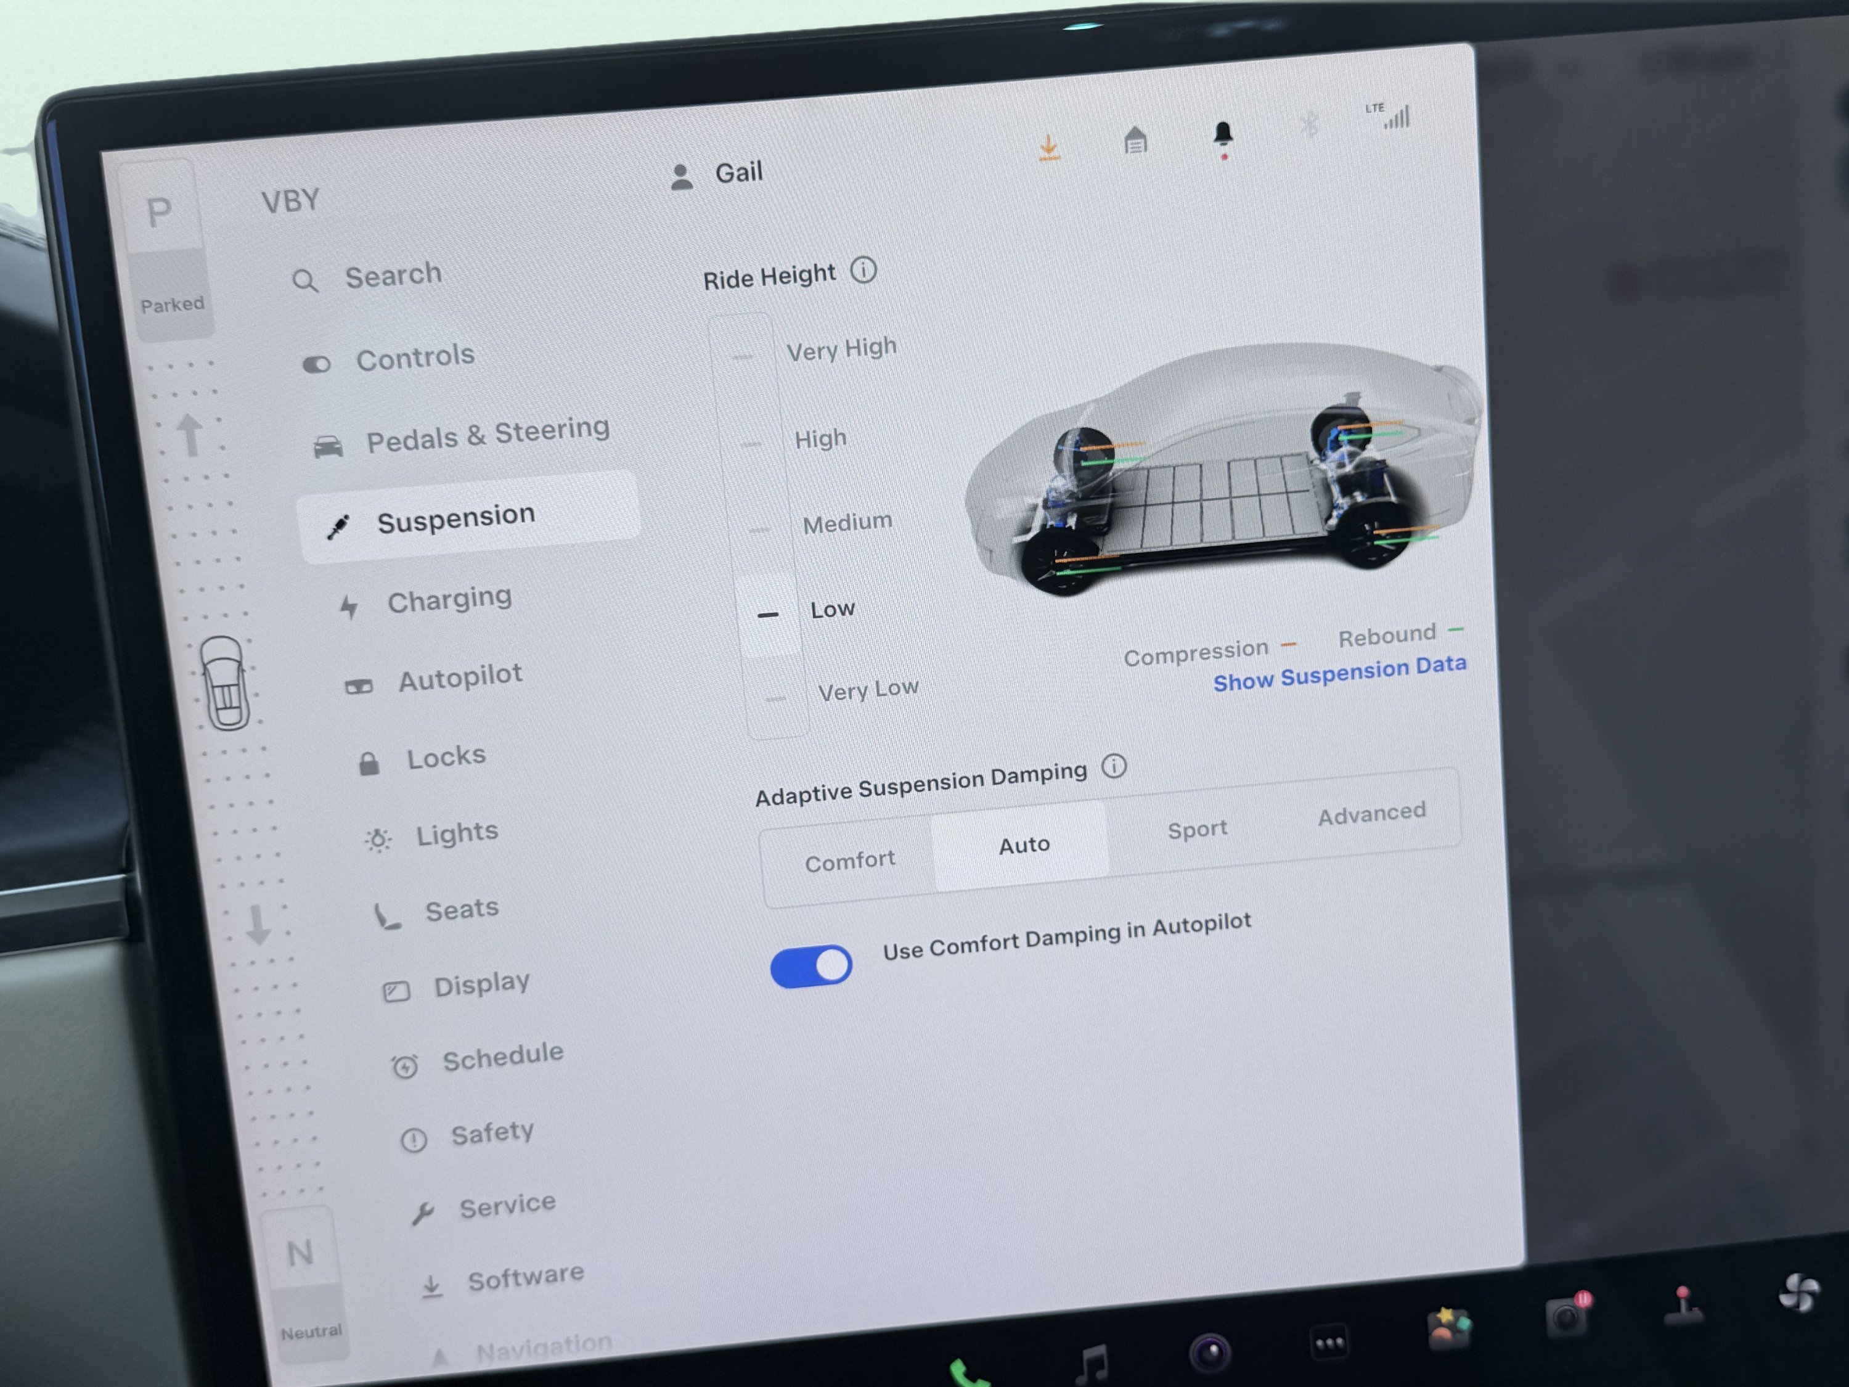
Task: Open the Bluetooth settings icon
Action: click(1310, 122)
